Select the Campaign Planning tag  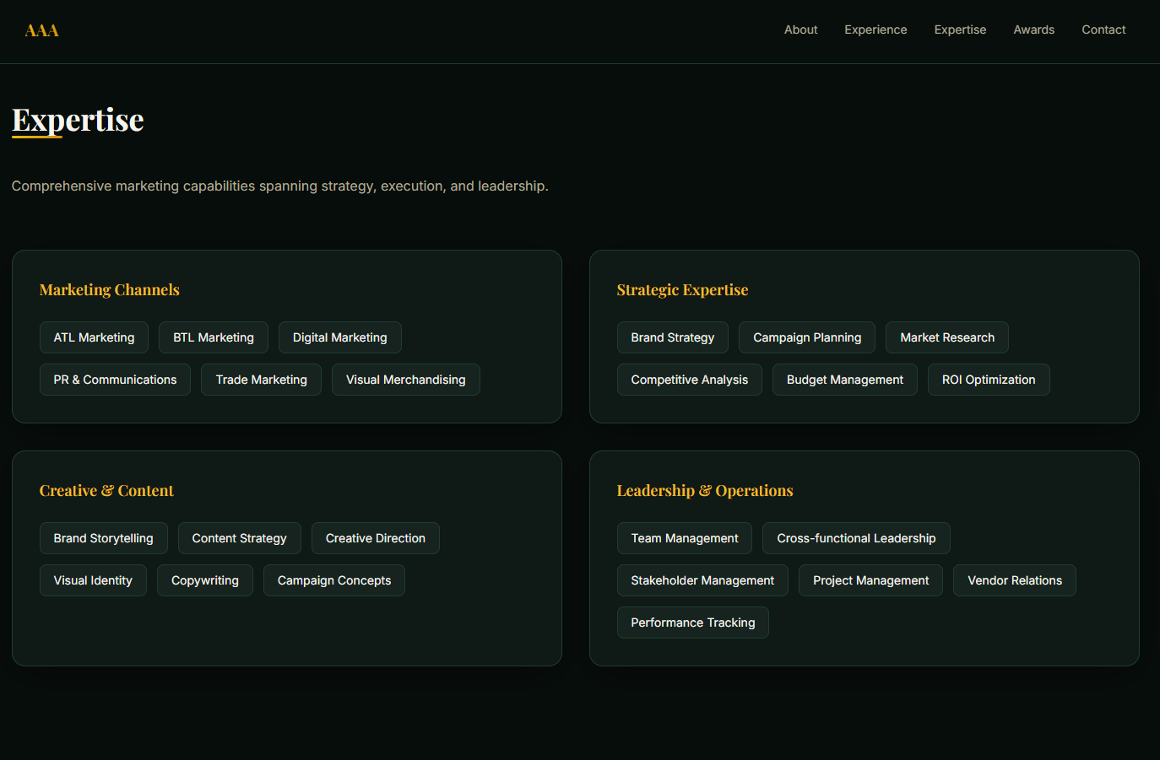pos(807,337)
